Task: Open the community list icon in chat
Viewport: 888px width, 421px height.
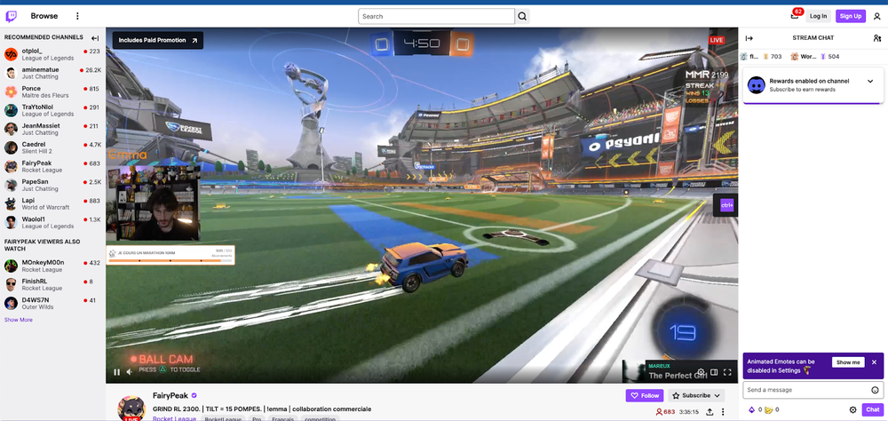Action: tap(877, 38)
